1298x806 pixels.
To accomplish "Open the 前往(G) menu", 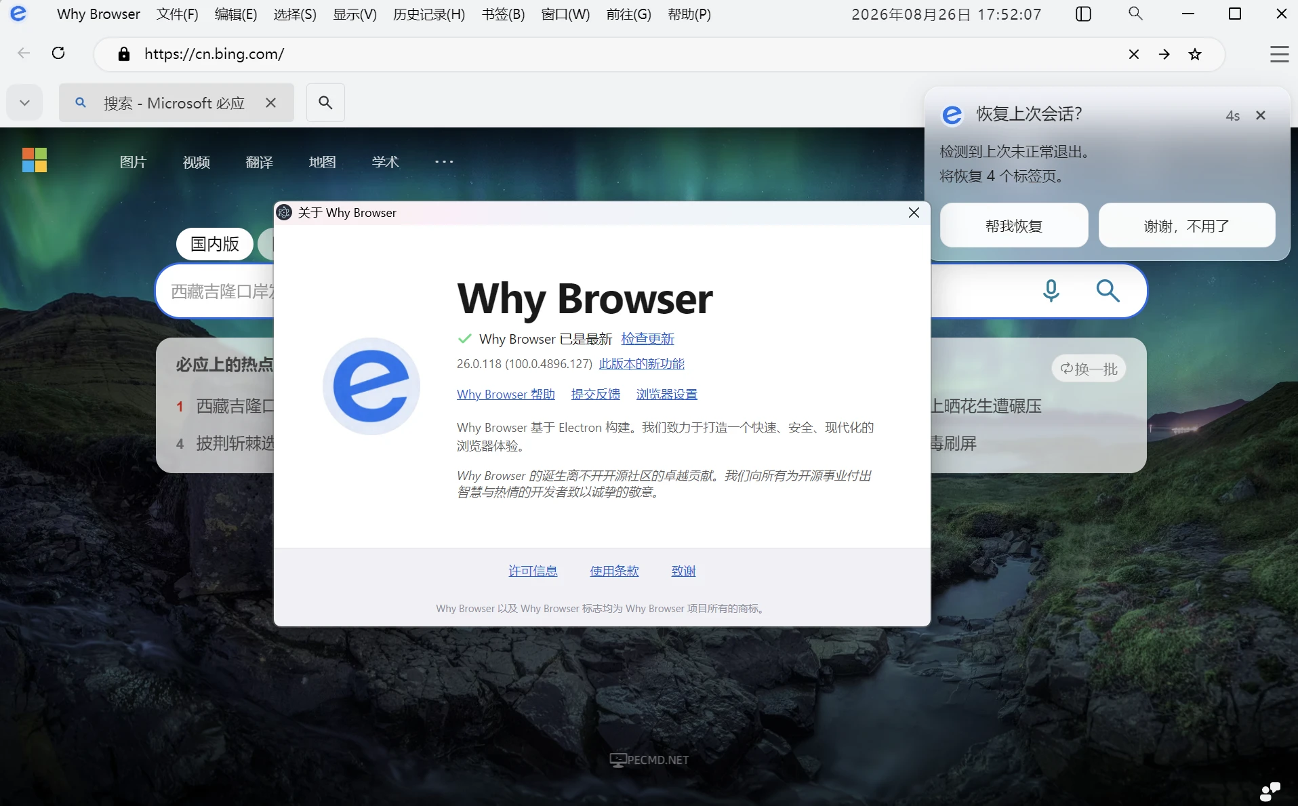I will click(x=629, y=14).
